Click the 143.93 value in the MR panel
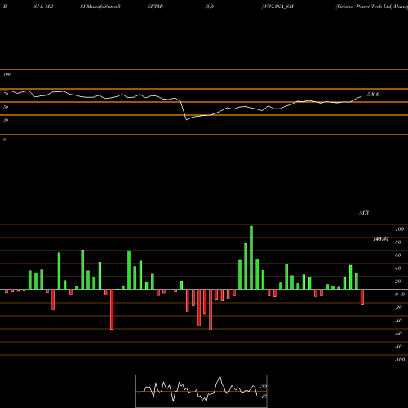The width and height of the screenshot is (408, 408). 380,239
